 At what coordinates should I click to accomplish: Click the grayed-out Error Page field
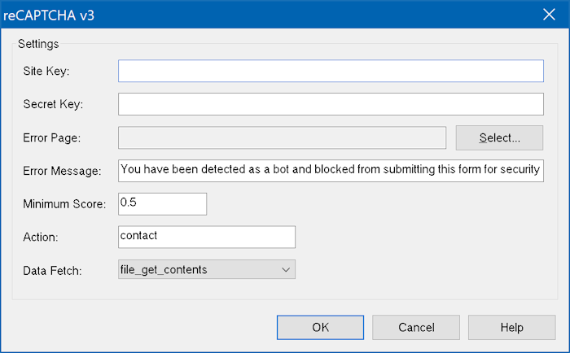coord(282,138)
